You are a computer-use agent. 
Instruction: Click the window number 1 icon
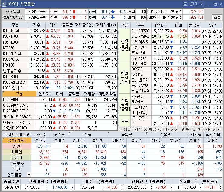point(4,4)
